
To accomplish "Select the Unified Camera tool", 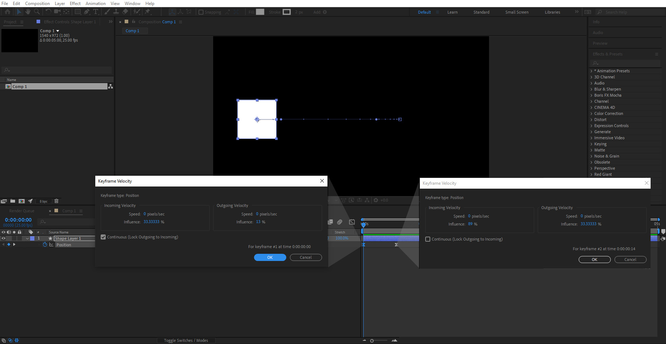I will pyautogui.click(x=57, y=12).
